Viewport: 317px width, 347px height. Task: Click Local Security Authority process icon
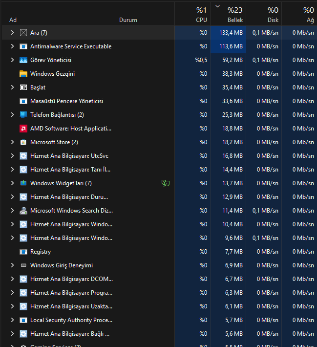(x=23, y=320)
